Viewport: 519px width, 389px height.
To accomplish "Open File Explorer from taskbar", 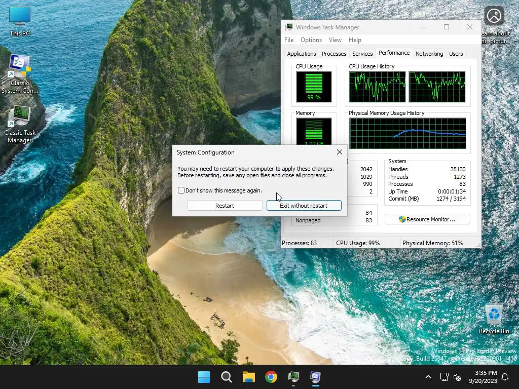I will (248, 377).
